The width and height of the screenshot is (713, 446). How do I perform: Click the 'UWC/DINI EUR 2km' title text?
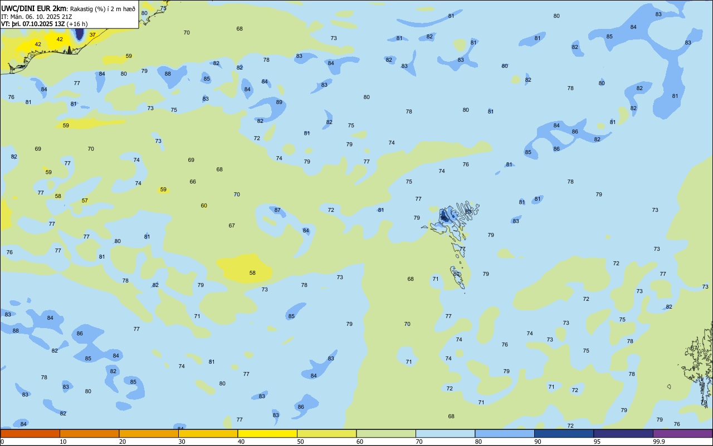[x=34, y=8]
